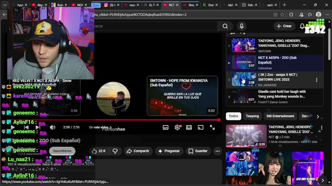This screenshot has height=186, width=332.
Task: Toggle subtitles in the video player
Action: [x=165, y=127]
